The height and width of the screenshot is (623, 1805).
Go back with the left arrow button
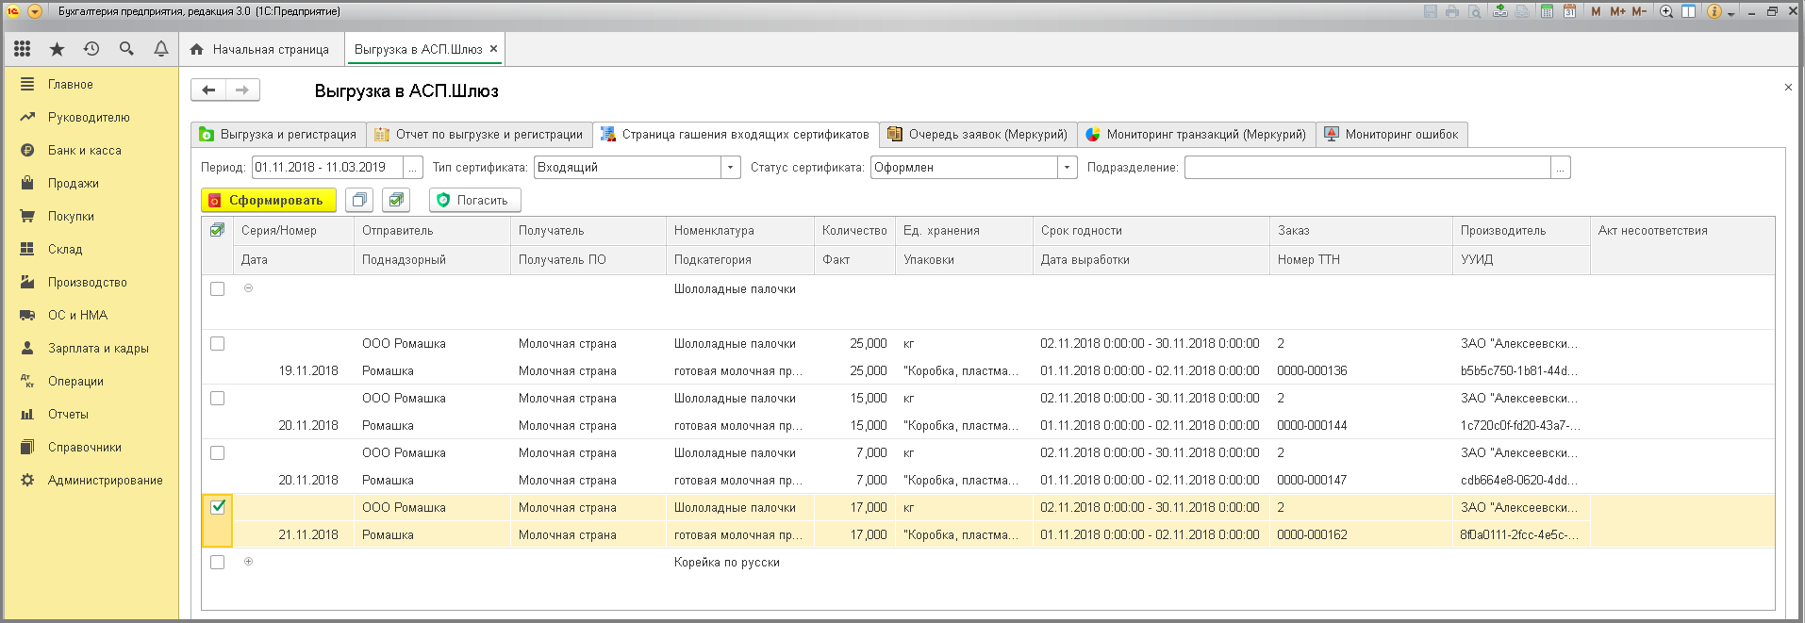coord(208,90)
